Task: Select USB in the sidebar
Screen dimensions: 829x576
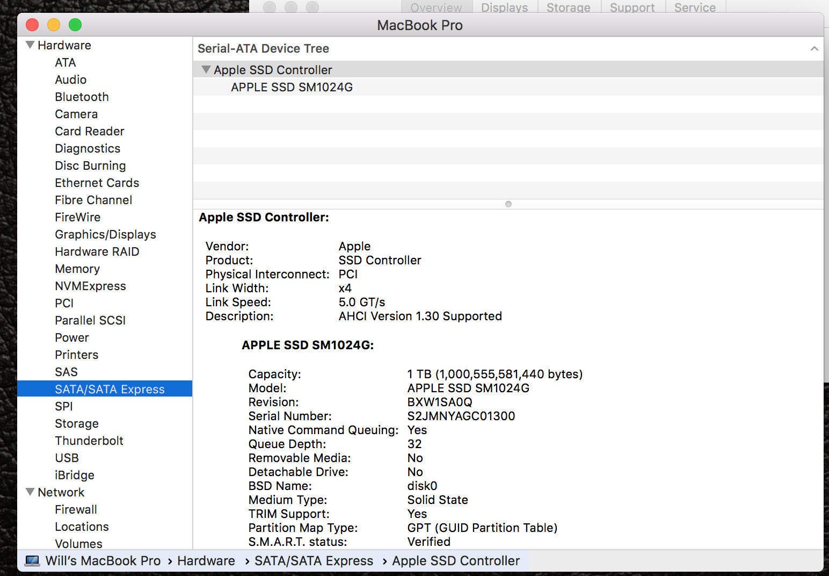Action: (67, 458)
